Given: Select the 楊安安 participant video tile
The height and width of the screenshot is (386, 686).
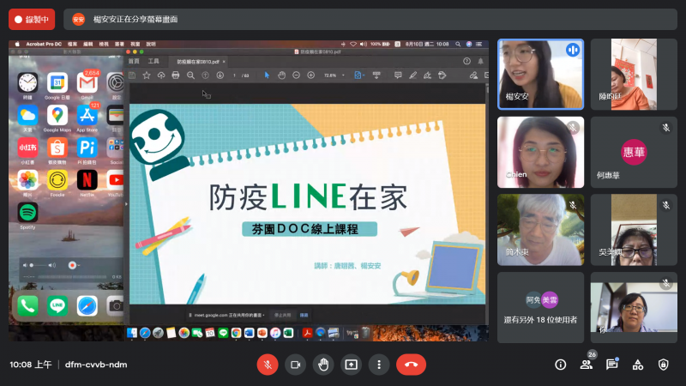Looking at the screenshot, I should click(x=540, y=74).
